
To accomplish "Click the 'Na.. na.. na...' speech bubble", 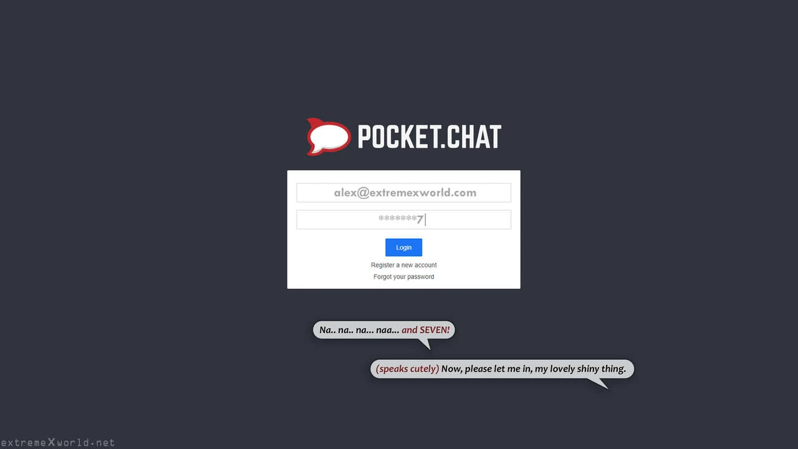I will [384, 330].
